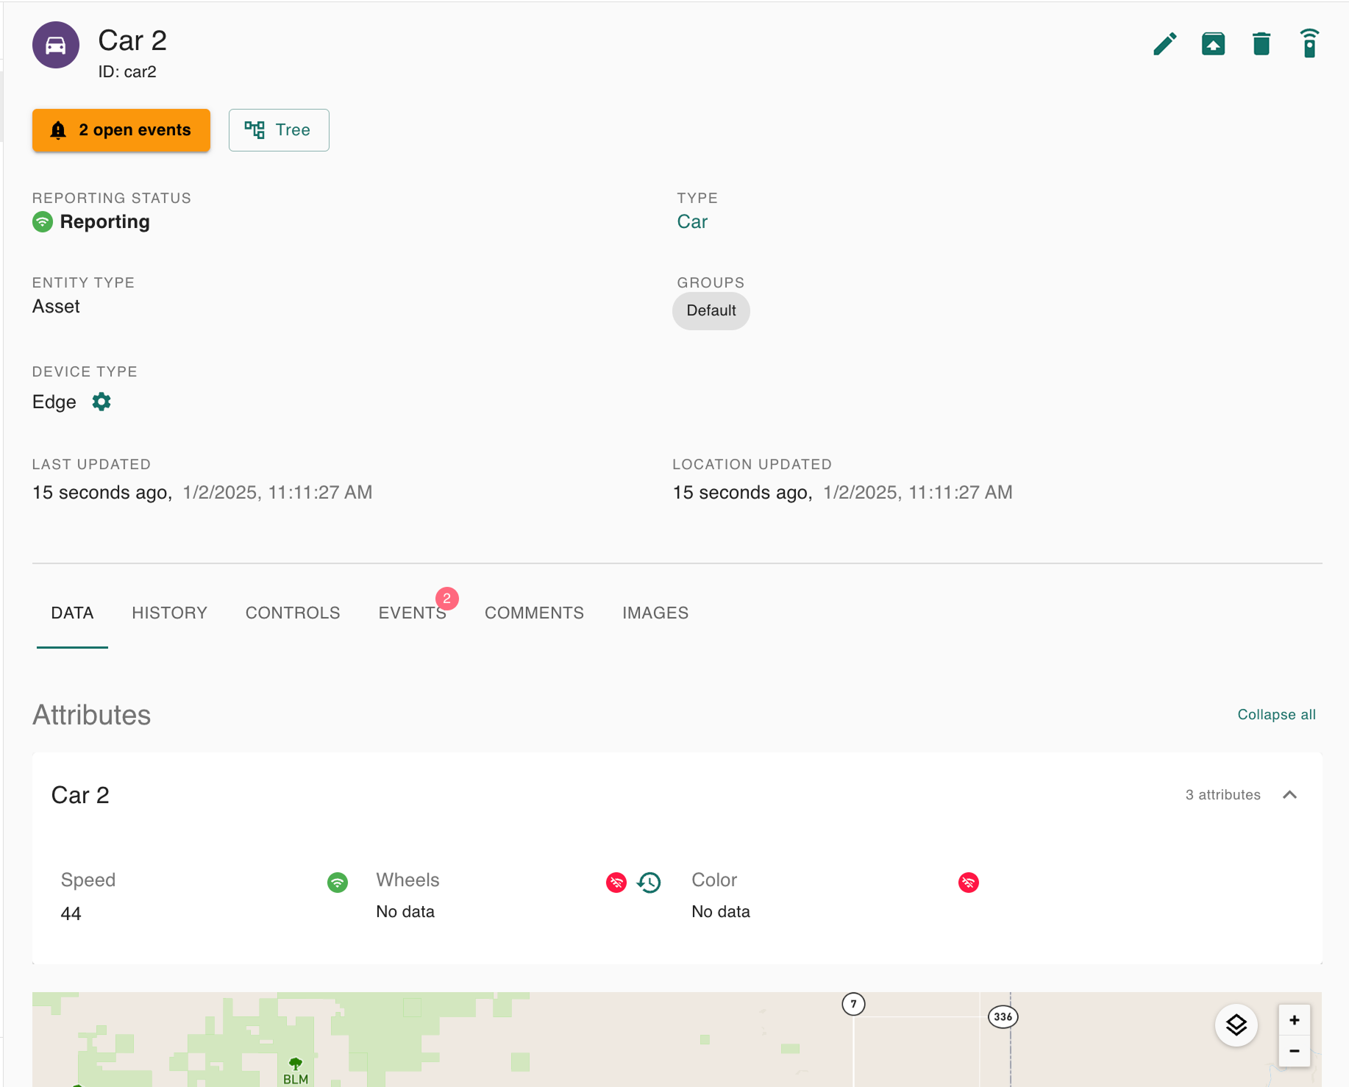
Task: Click the Speed green reporting status icon
Action: tap(338, 882)
